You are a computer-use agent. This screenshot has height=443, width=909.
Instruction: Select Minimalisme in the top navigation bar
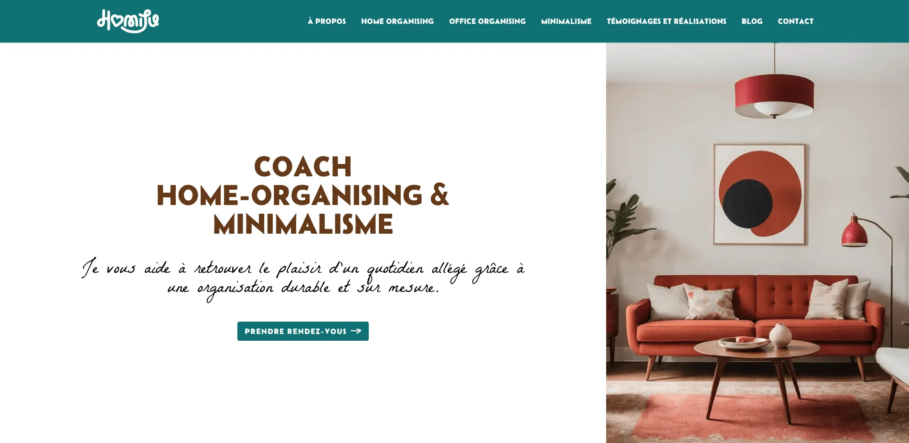coord(566,21)
